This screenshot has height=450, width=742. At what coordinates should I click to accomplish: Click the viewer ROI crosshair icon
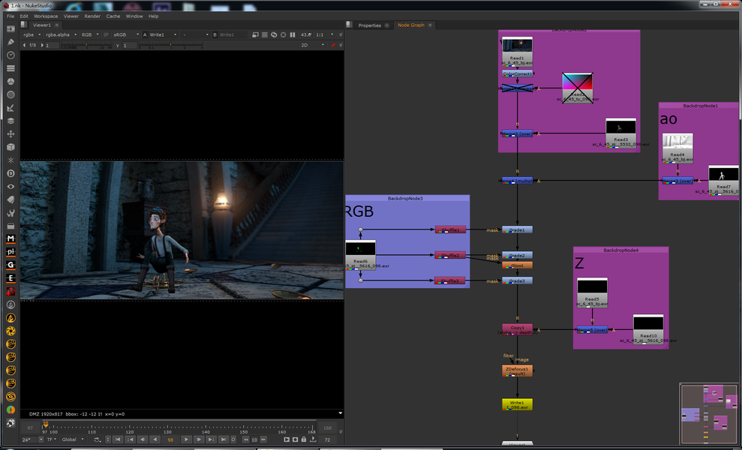(283, 34)
